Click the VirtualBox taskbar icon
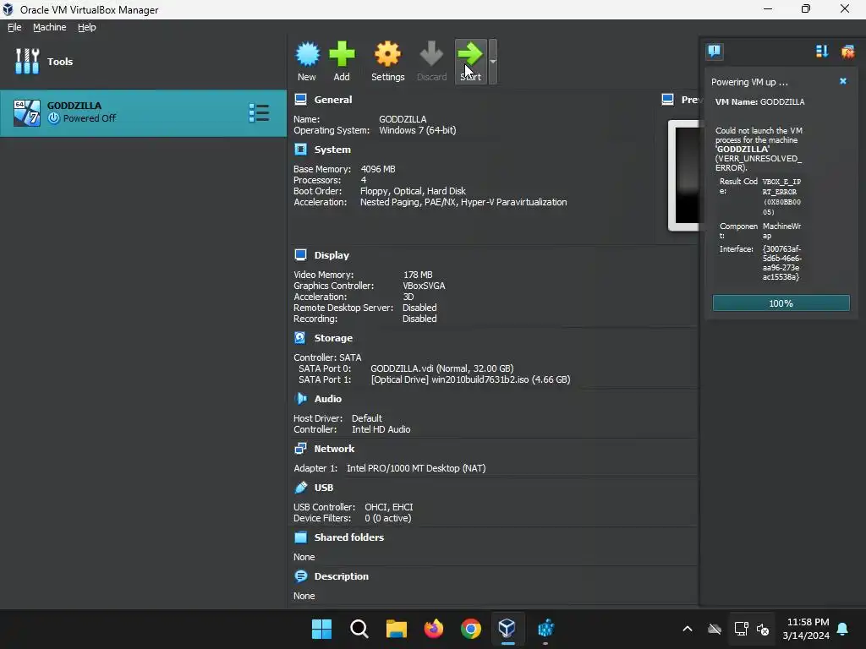 pos(507,629)
